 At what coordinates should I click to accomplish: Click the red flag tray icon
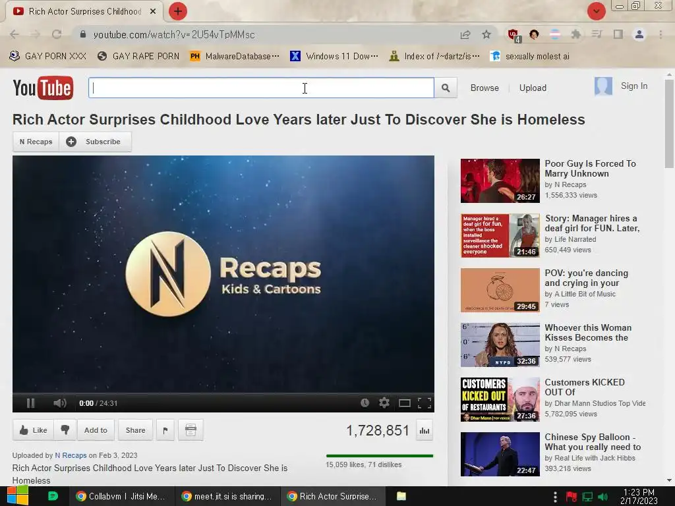572,497
